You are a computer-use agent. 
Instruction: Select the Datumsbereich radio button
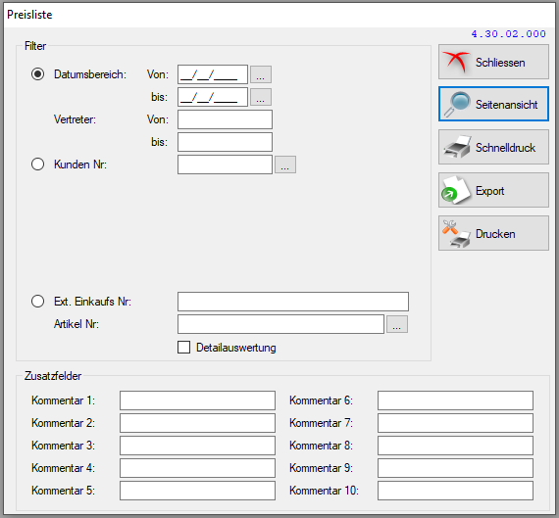click(38, 74)
